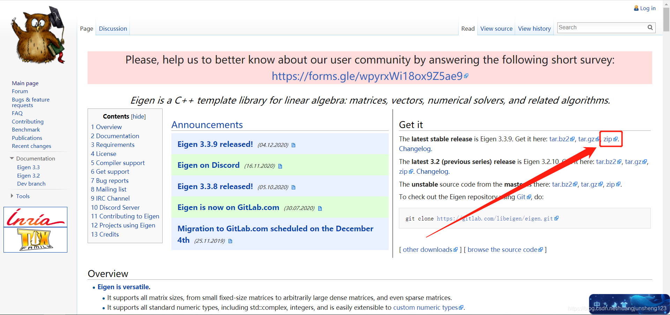Open the Contributing sidebar link
This screenshot has height=315, width=670.
click(x=28, y=121)
